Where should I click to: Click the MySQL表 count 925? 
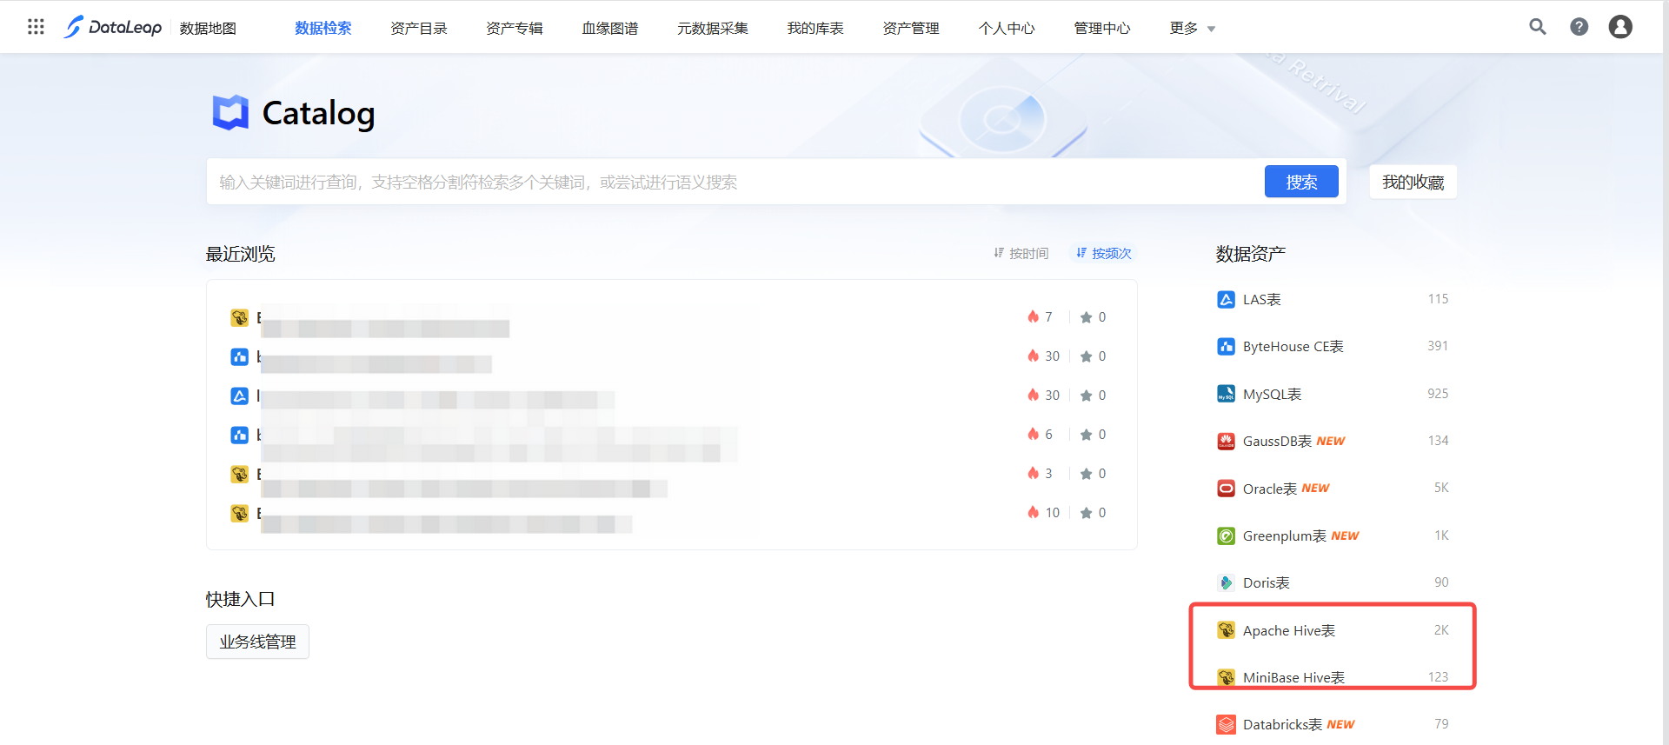[1438, 394]
